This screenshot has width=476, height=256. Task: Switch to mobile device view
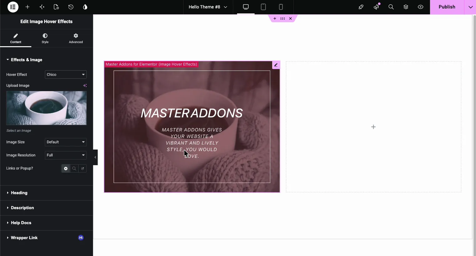281,7
